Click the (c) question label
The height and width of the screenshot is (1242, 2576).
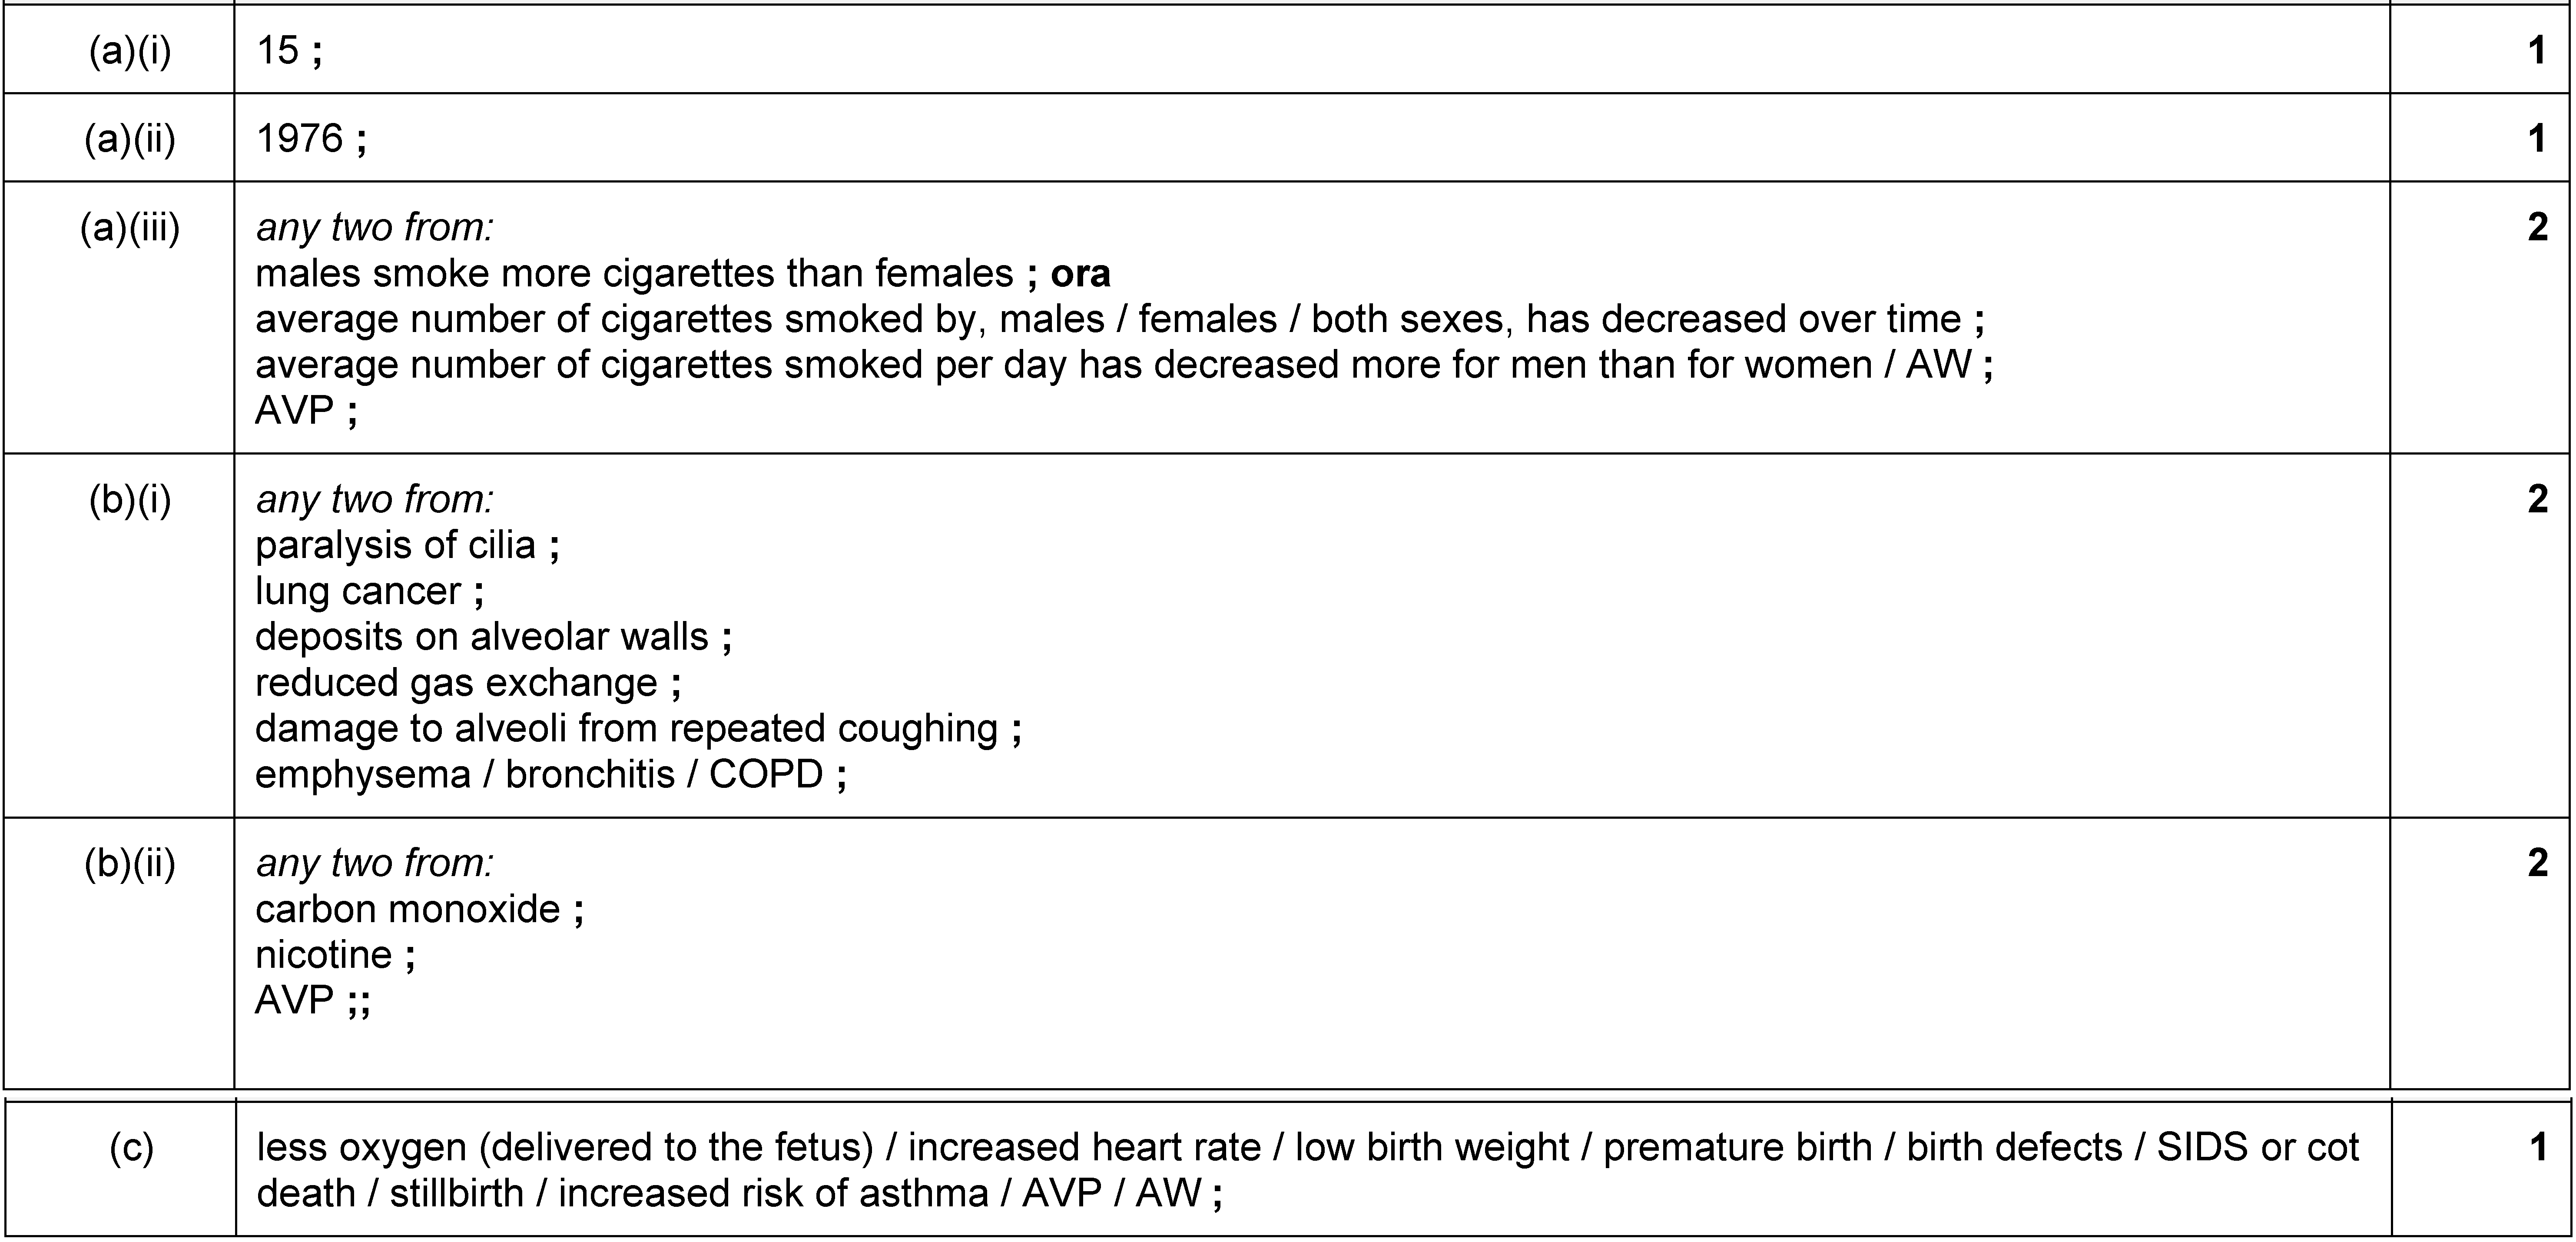131,1148
